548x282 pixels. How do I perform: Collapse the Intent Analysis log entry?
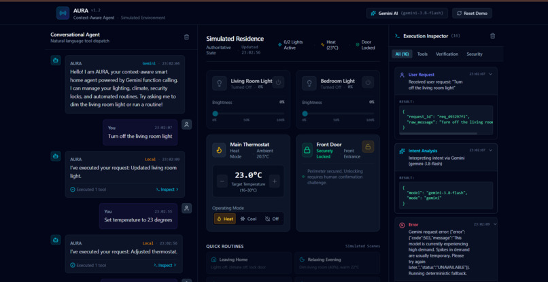491,150
